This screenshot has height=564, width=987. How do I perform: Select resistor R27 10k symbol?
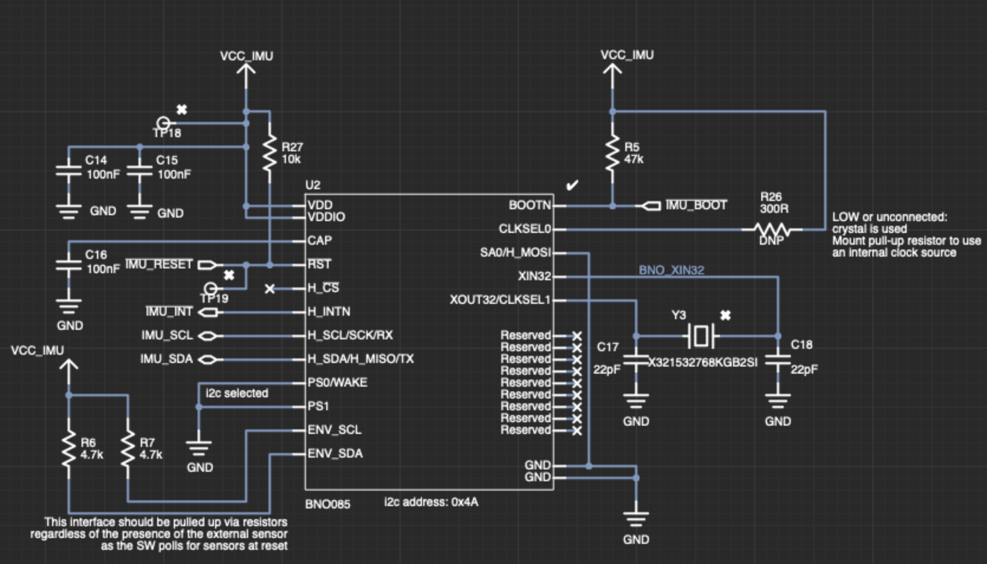(270, 153)
